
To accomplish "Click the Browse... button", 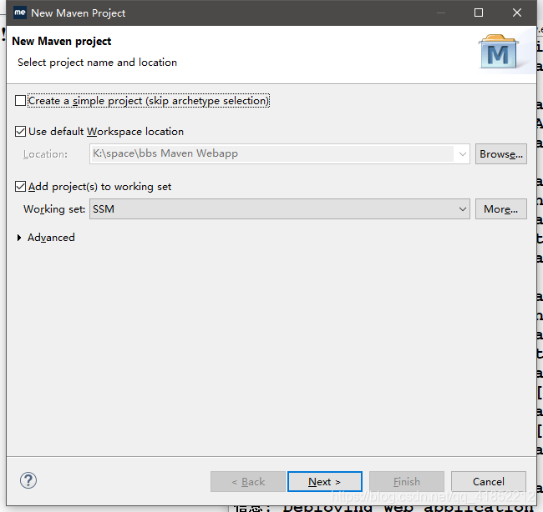I will pyautogui.click(x=500, y=153).
